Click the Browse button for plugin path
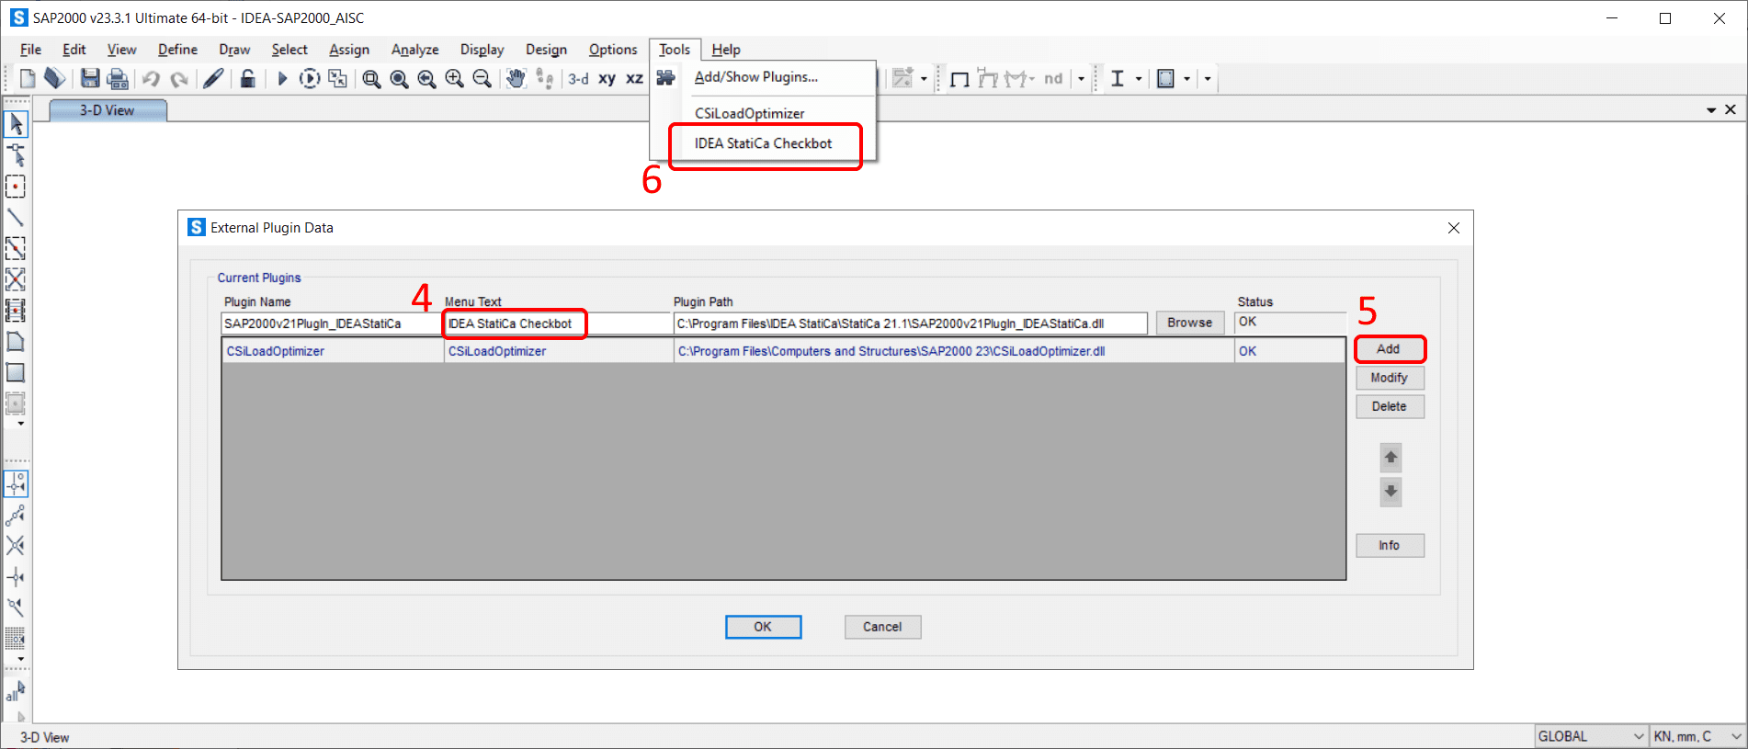The image size is (1748, 749). point(1189,323)
